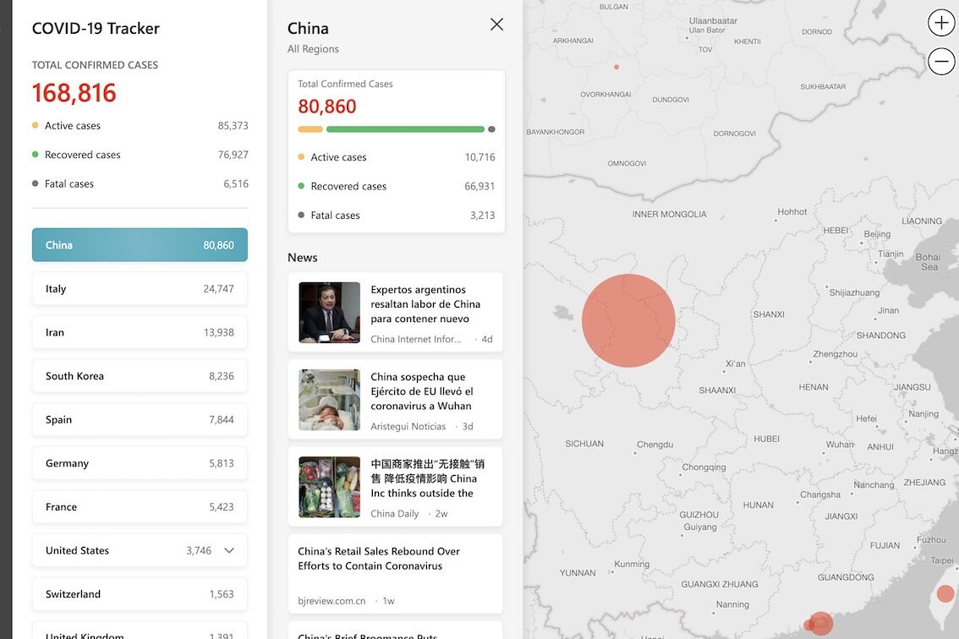The height and width of the screenshot is (639, 959).
Task: Open South Korea case details
Action: (140, 376)
